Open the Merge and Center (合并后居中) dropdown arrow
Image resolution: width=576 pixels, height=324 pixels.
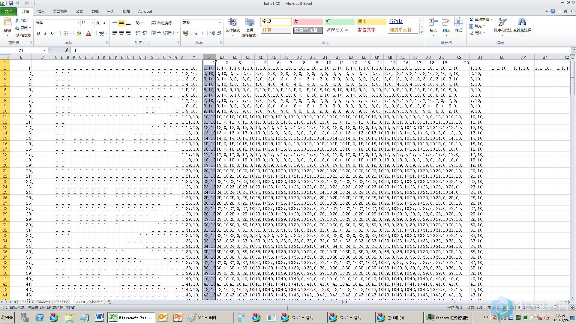pyautogui.click(x=178, y=33)
